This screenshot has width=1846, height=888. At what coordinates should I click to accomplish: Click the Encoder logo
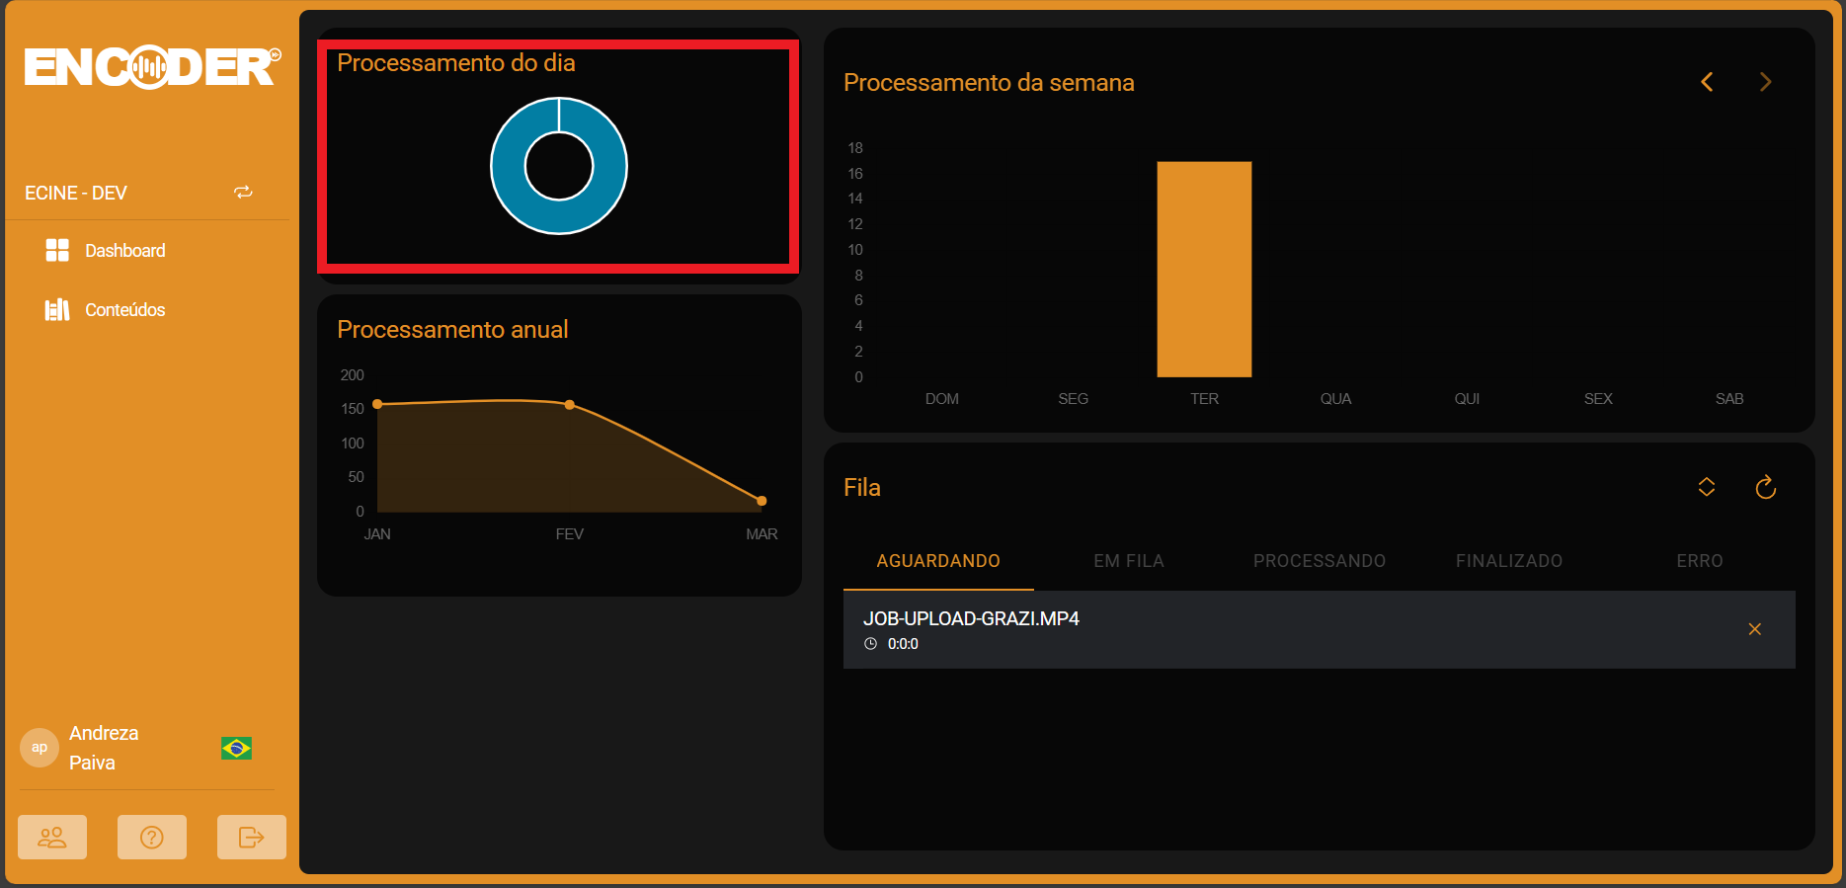[152, 66]
